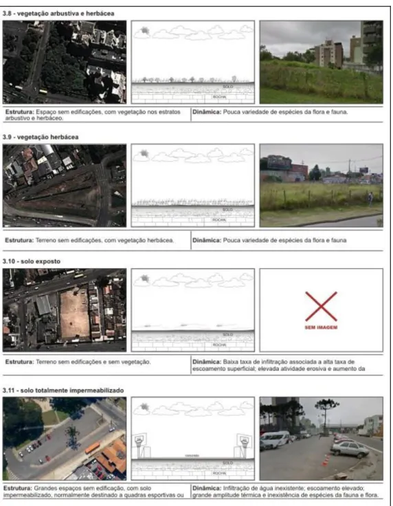The height and width of the screenshot is (506, 393).
Task: Click Estrutura text "Terreno sem edificações e sem vegetação"
Action: point(78,362)
